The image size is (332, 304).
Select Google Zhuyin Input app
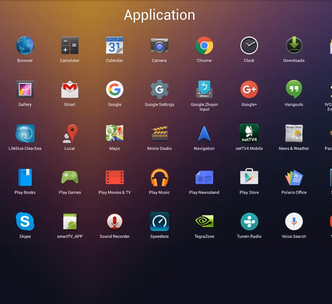click(204, 90)
